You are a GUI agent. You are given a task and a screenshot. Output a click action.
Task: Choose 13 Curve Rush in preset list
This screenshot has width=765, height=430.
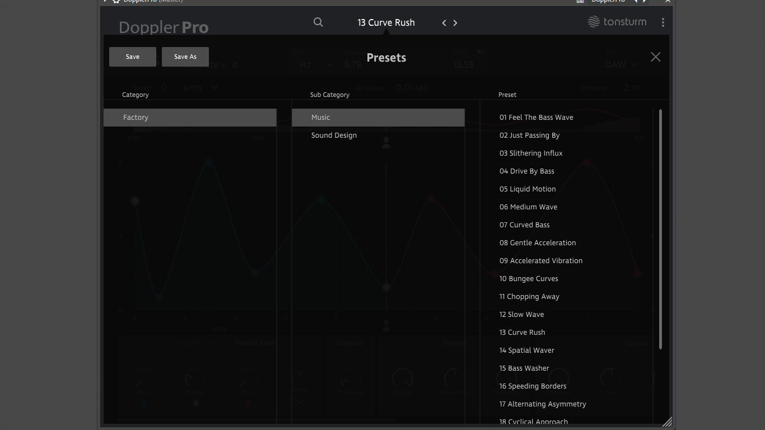(x=523, y=333)
